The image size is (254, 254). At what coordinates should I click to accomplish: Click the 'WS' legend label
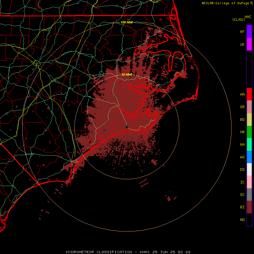click(x=242, y=157)
